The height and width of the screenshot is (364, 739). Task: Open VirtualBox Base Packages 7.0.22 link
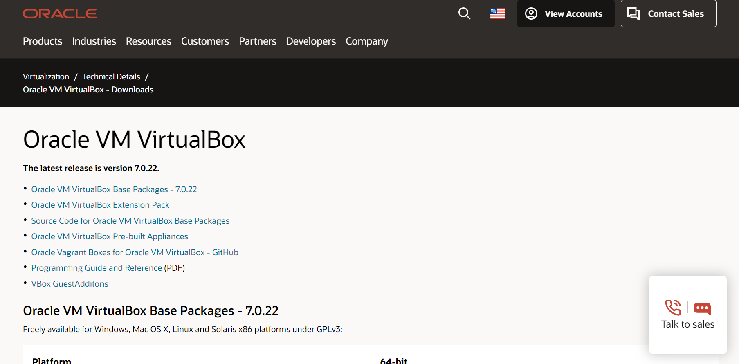point(114,189)
